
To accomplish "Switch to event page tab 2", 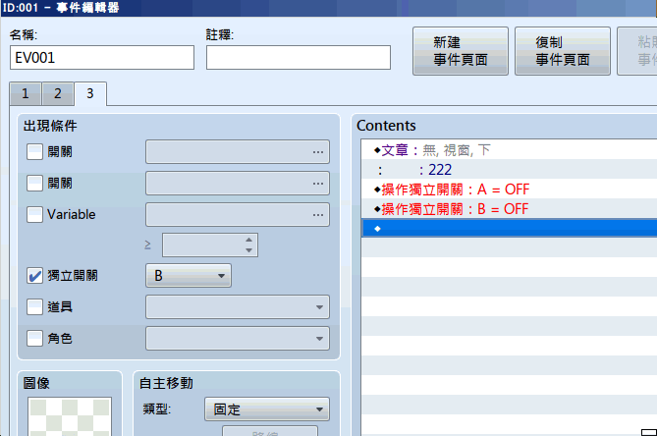I will 57,93.
